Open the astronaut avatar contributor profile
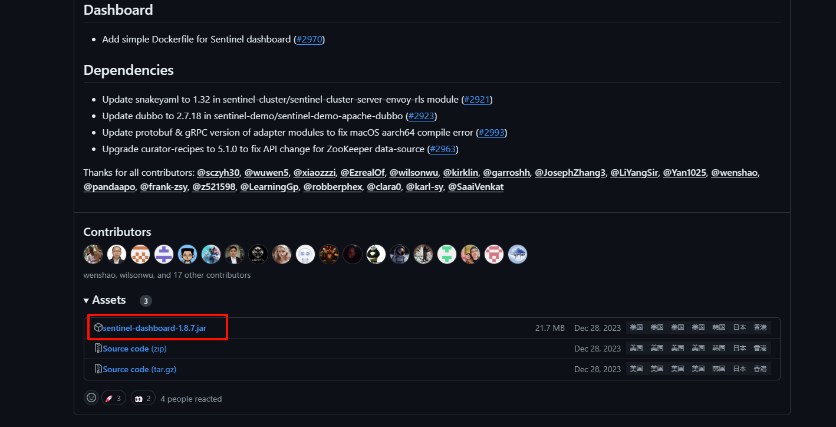 [x=400, y=254]
